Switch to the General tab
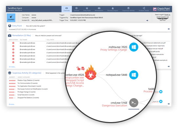 pyautogui.click(x=76, y=9)
